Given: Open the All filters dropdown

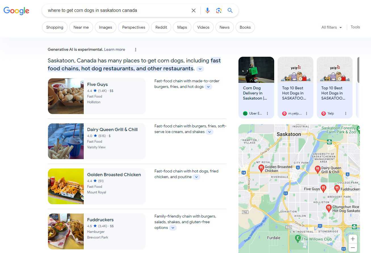Looking at the screenshot, I should [x=332, y=28].
